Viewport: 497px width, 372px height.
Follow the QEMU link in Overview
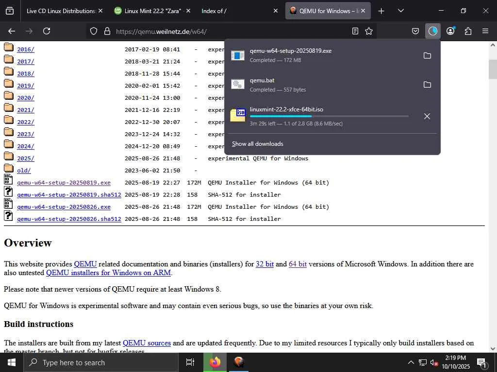click(x=85, y=264)
